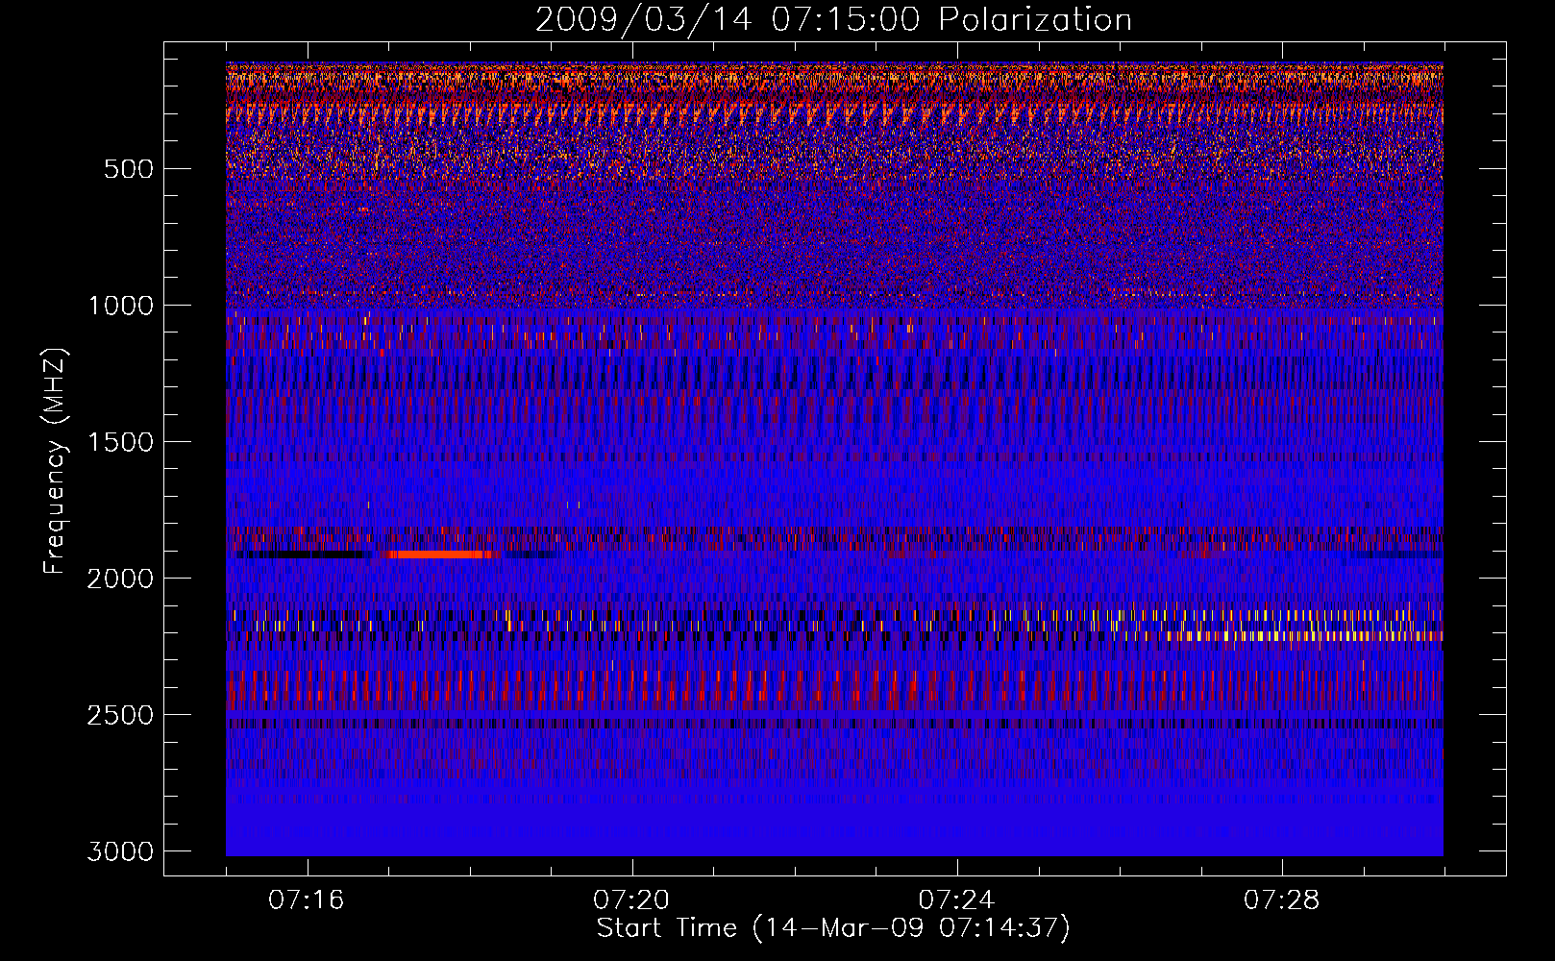
Task: Click the 1000 frequency tick label
Action: [120, 306]
